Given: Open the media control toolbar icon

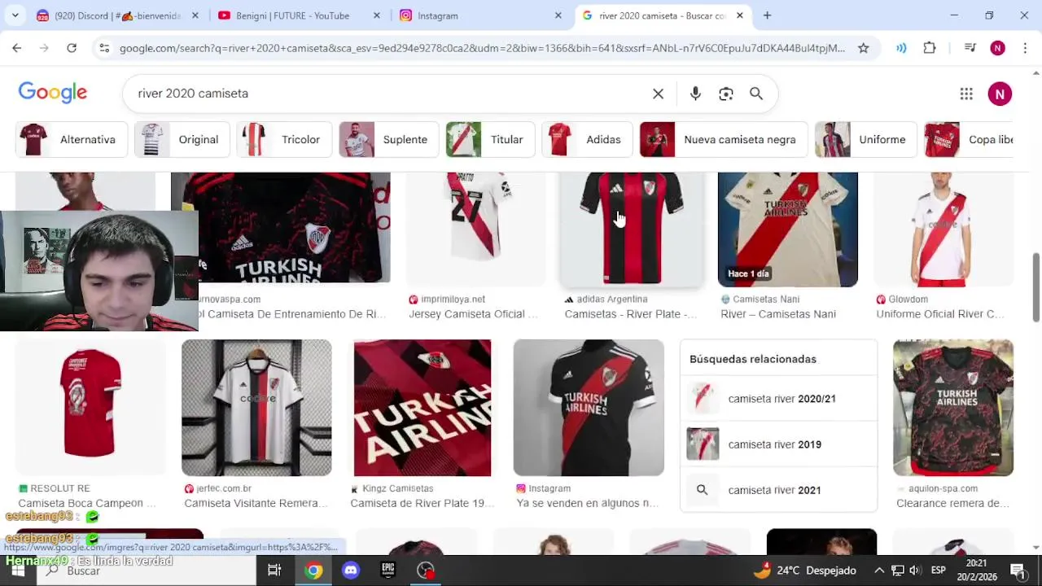Looking at the screenshot, I should (970, 48).
